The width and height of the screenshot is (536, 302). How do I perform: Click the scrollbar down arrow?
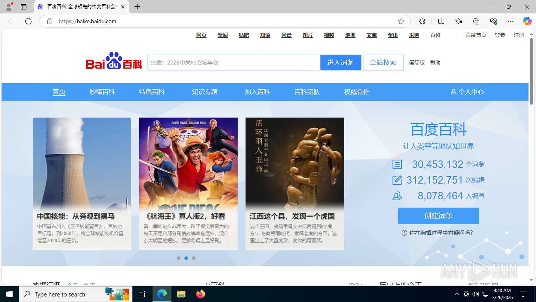(531, 280)
